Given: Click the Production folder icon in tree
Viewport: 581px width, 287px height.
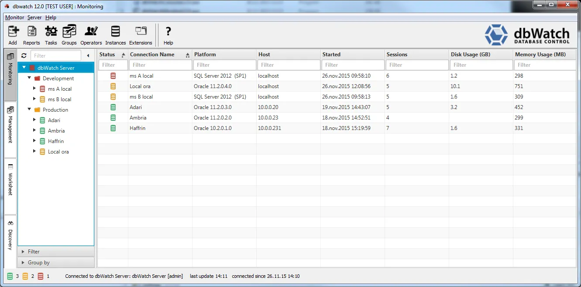Looking at the screenshot, I should pos(37,110).
